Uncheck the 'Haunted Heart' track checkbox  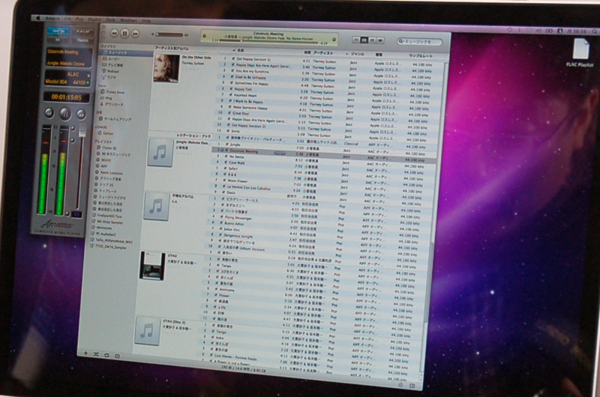click(x=230, y=95)
